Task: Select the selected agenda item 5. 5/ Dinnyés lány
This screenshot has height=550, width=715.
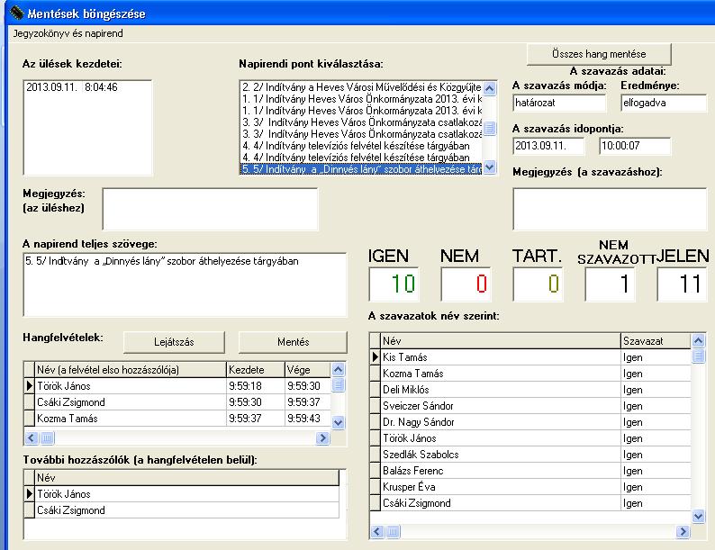Action: point(362,169)
